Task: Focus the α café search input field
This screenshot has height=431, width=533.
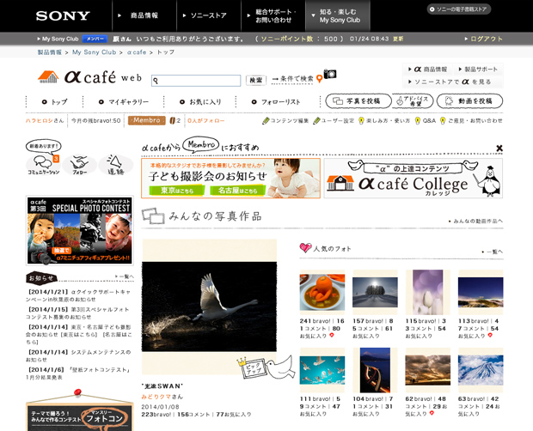Action: click(196, 81)
